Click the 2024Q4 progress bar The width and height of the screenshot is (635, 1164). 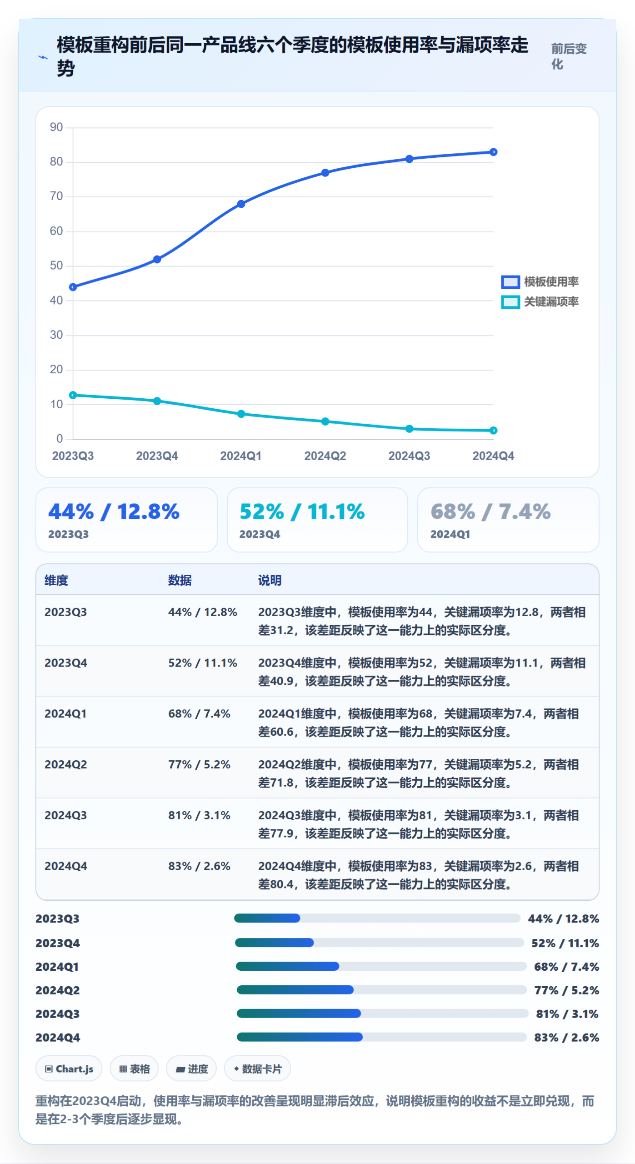382,1037
